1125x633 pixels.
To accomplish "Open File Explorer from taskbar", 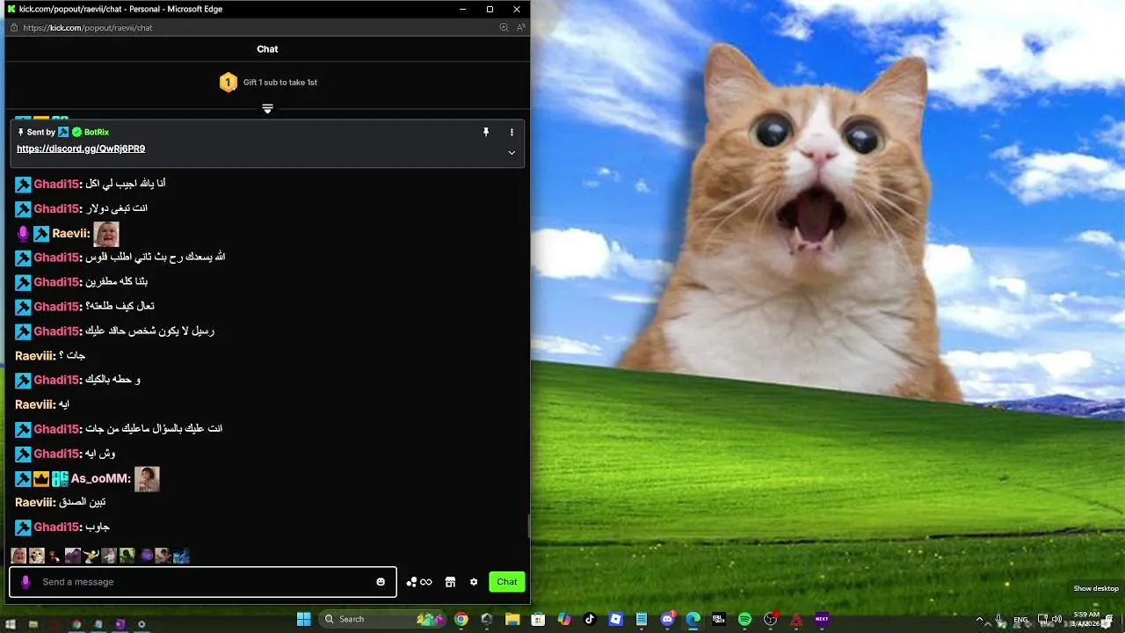I will (512, 619).
